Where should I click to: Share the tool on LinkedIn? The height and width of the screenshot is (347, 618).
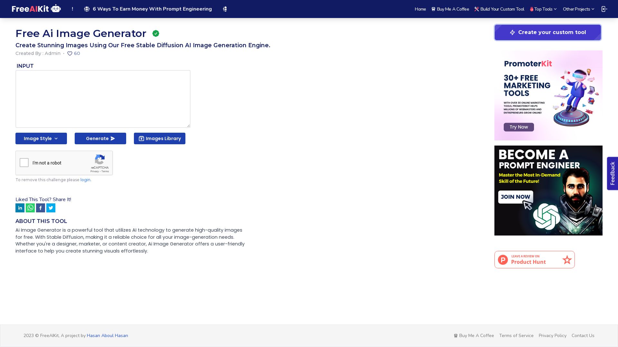coord(20,208)
